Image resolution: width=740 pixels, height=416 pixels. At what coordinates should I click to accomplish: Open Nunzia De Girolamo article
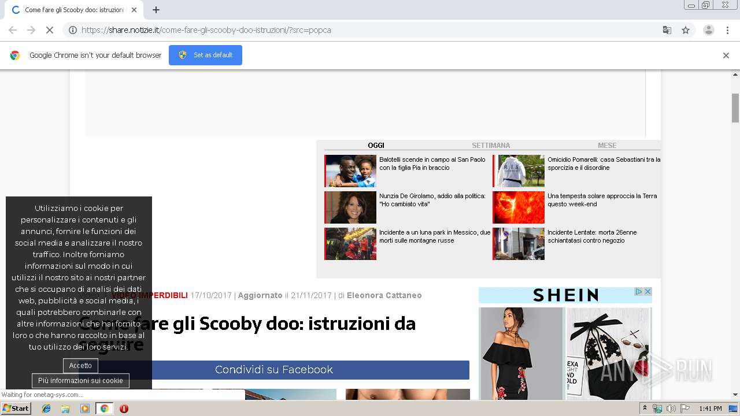pyautogui.click(x=432, y=200)
